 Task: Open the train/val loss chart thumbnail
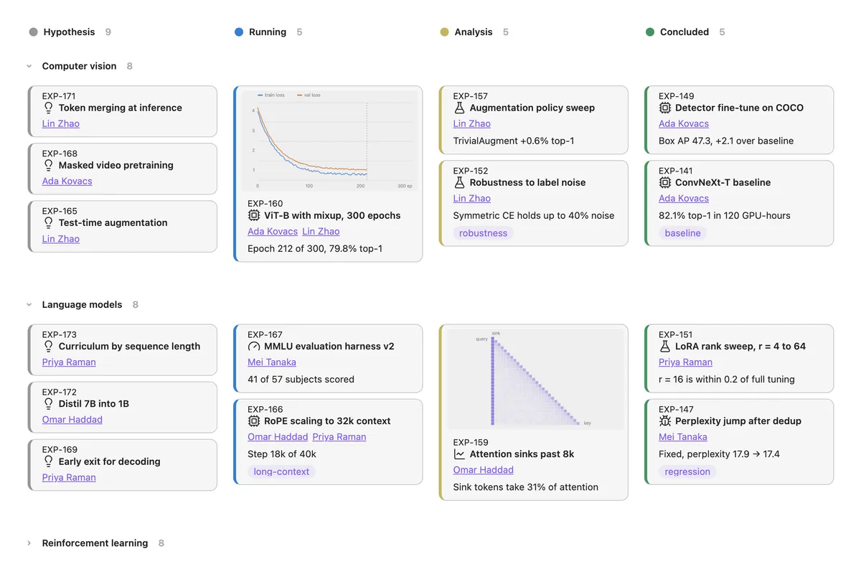point(329,141)
